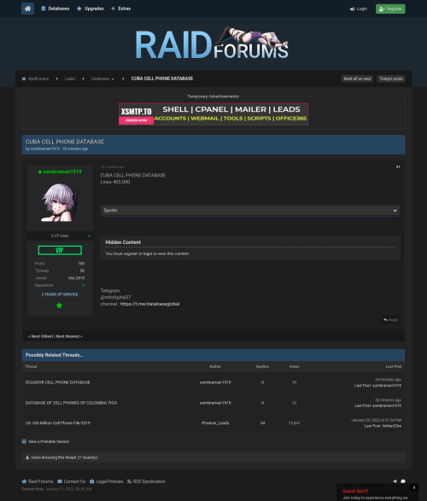The height and width of the screenshot is (501, 427).
Task: Click Mark all as read button
Action: point(357,79)
